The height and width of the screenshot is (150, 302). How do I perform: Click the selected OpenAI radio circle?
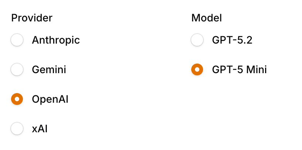(x=17, y=99)
